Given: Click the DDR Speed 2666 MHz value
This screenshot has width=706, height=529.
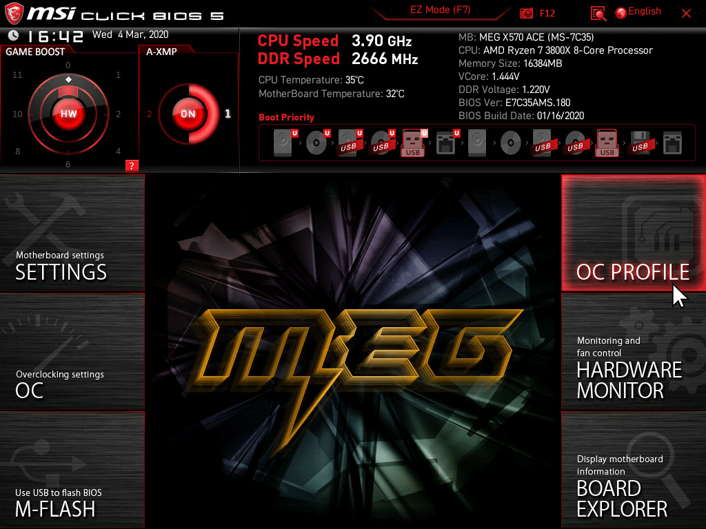Looking at the screenshot, I should (x=385, y=59).
